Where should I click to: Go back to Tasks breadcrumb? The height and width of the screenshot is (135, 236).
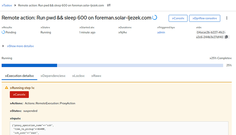tap(7, 5)
